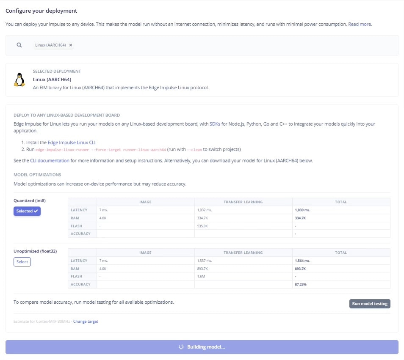Click the search magnifier icon
This screenshot has width=404, height=360.
pos(19,45)
